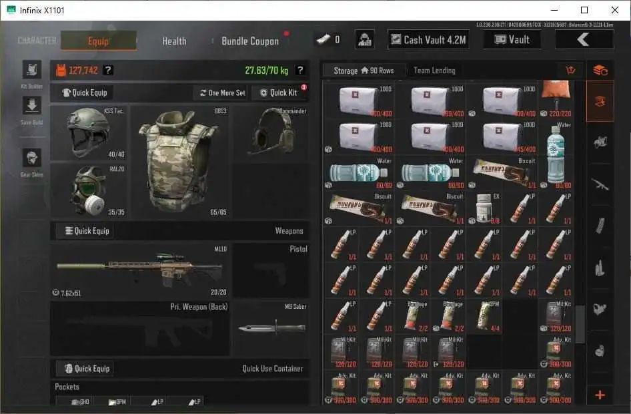Viewport: 631px width, 414px height.
Task: Click the storage list scrollbar thumb
Action: tap(580, 324)
